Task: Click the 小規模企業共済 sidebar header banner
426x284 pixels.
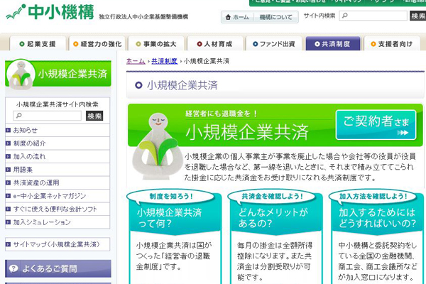Action: click(x=58, y=74)
